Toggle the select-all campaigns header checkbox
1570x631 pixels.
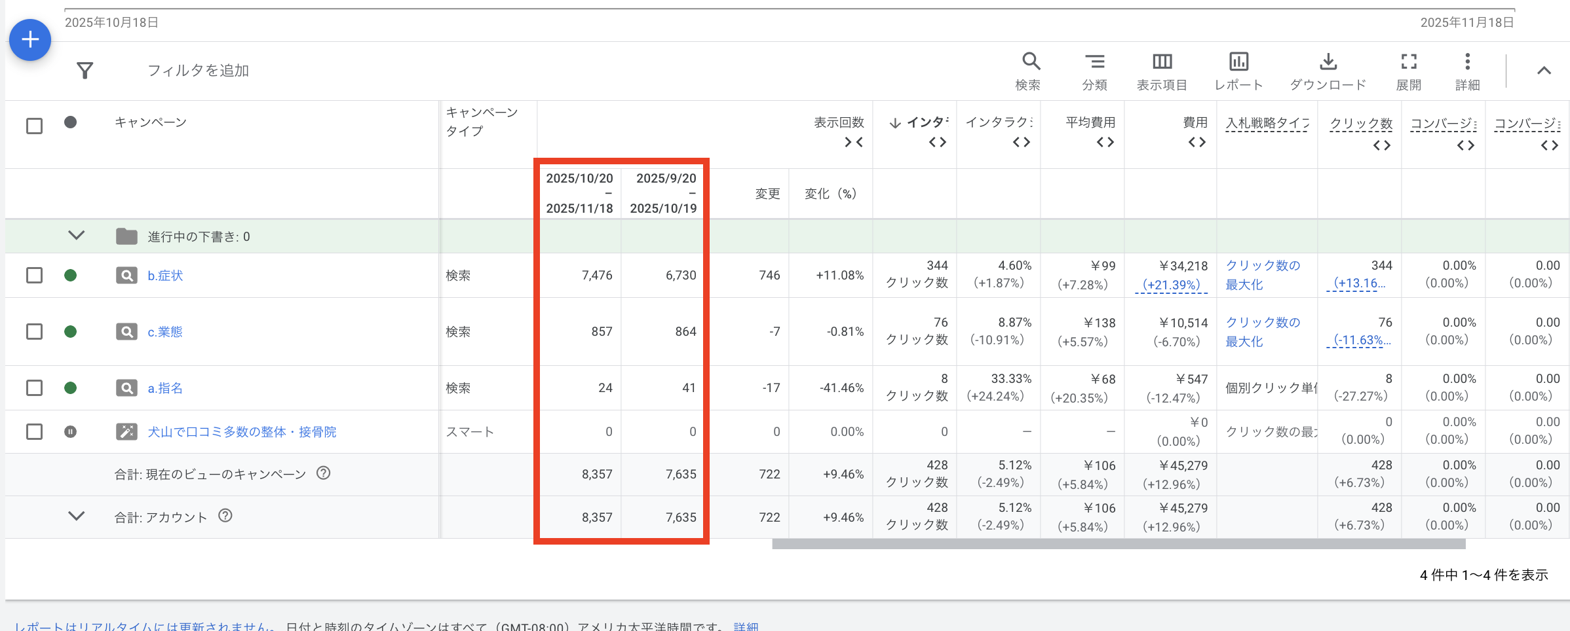[34, 126]
